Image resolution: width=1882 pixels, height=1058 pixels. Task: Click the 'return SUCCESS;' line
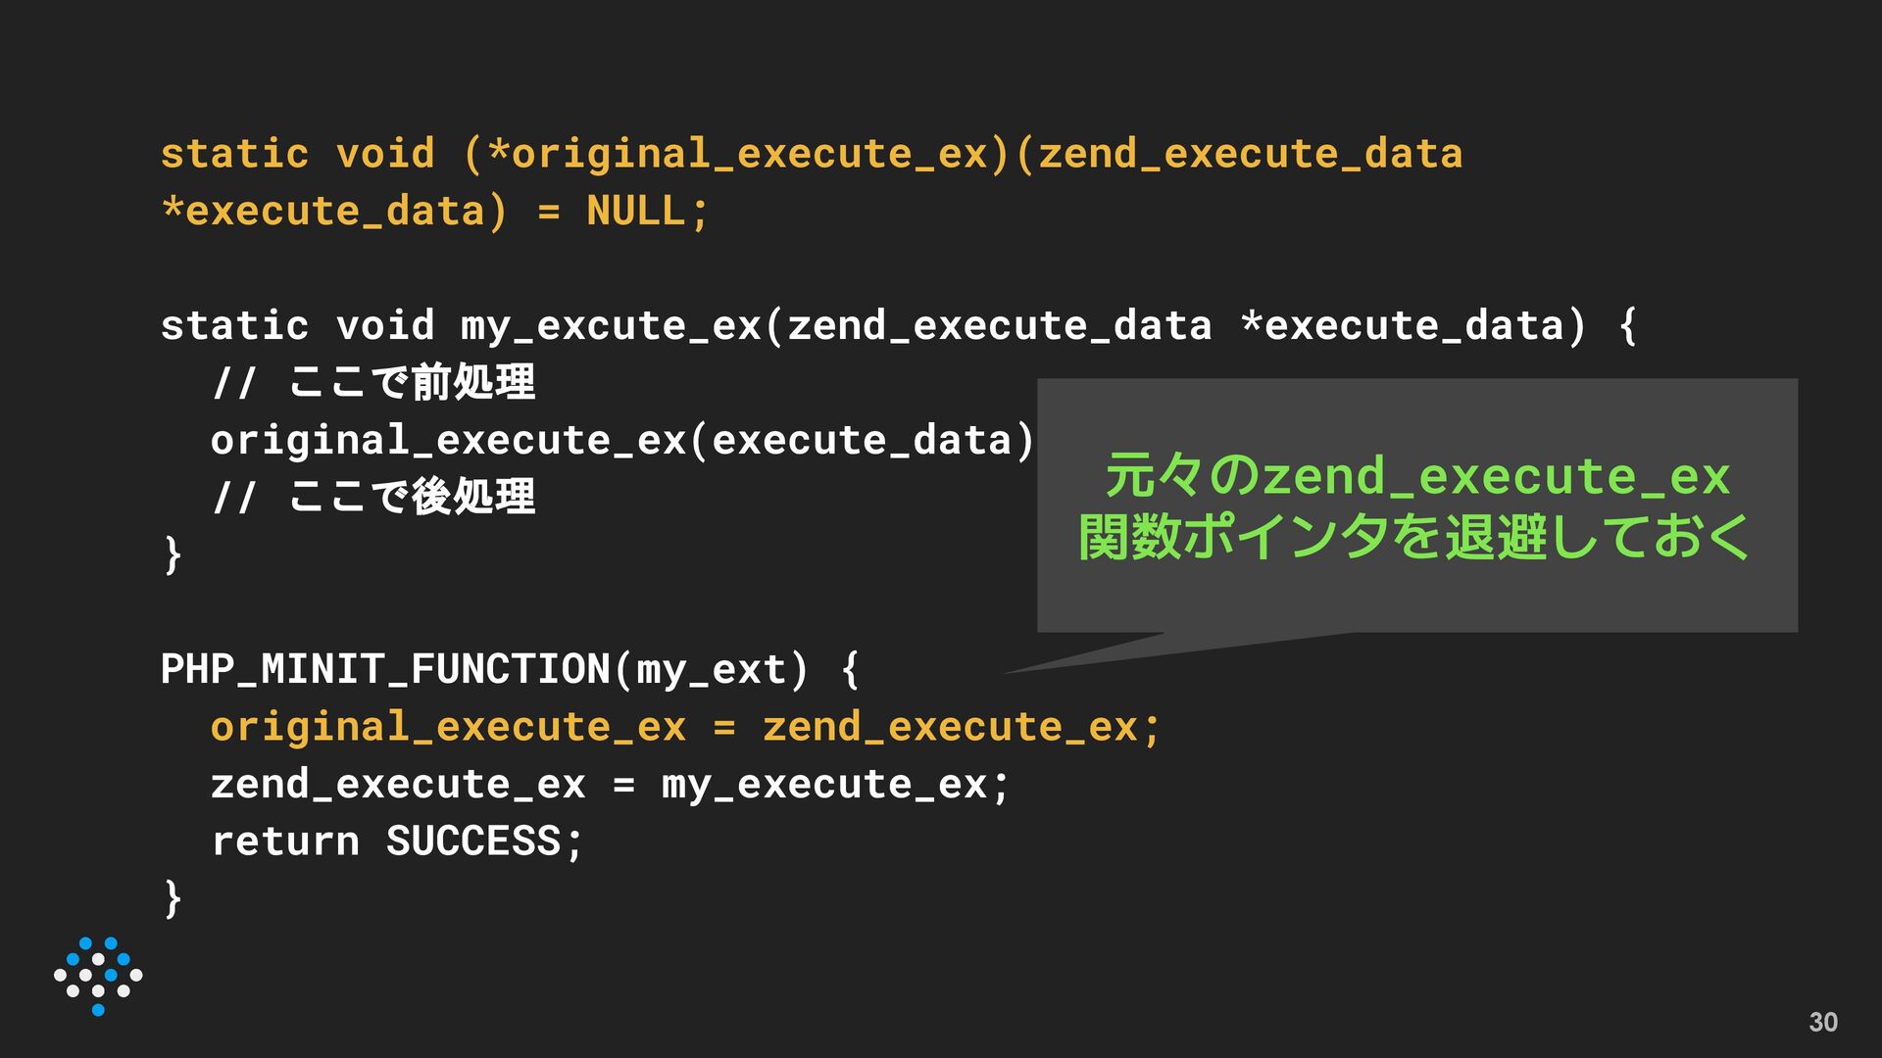tap(397, 842)
